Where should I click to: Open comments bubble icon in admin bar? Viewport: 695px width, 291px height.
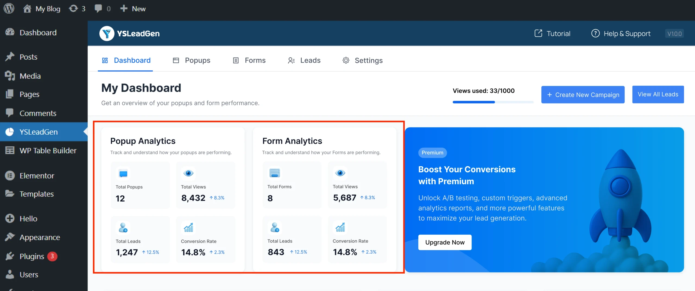[x=98, y=9]
